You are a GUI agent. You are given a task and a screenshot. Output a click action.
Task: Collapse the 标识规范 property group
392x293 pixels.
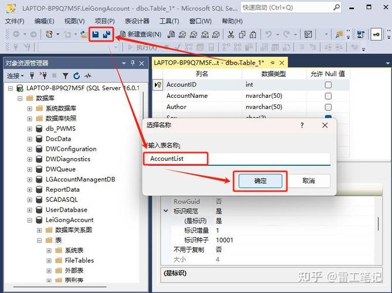pos(165,211)
